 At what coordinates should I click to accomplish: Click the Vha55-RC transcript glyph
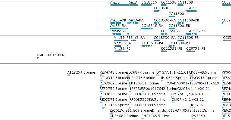click(120, 34)
